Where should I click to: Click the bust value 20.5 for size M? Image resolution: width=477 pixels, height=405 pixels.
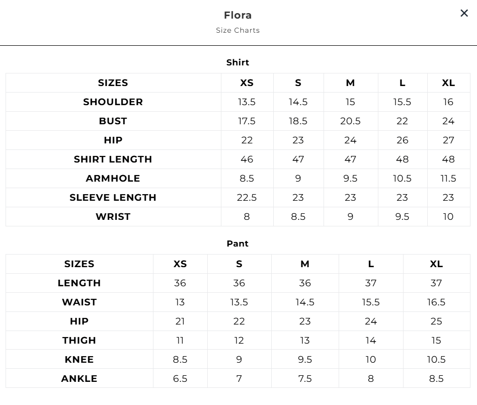click(350, 121)
